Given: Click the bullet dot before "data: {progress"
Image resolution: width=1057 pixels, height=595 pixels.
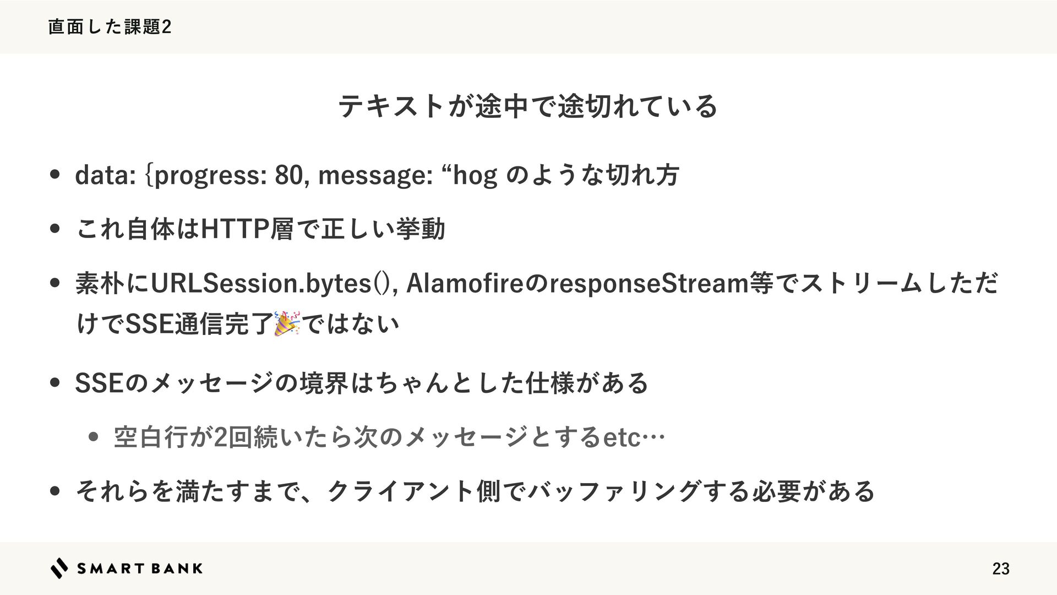Looking at the screenshot, I should 55,175.
